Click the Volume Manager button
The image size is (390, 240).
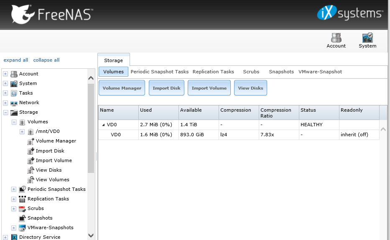[x=122, y=88]
